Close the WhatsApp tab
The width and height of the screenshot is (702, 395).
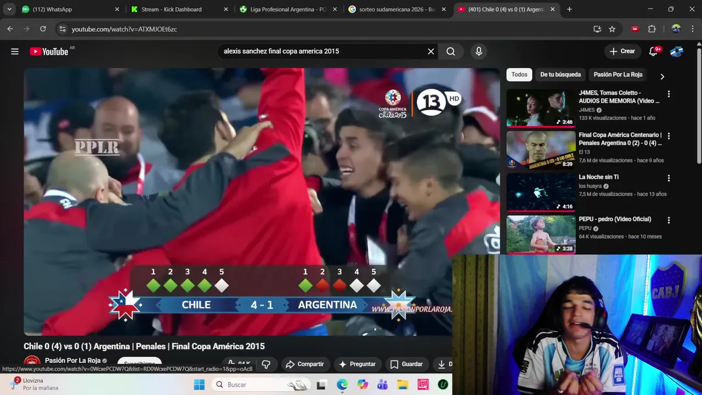click(x=117, y=9)
